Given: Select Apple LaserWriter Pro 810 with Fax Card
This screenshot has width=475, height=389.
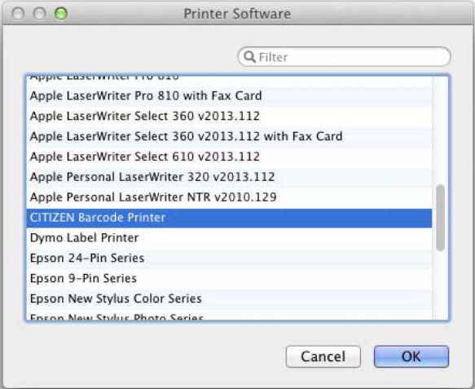Looking at the screenshot, I should point(229,95).
